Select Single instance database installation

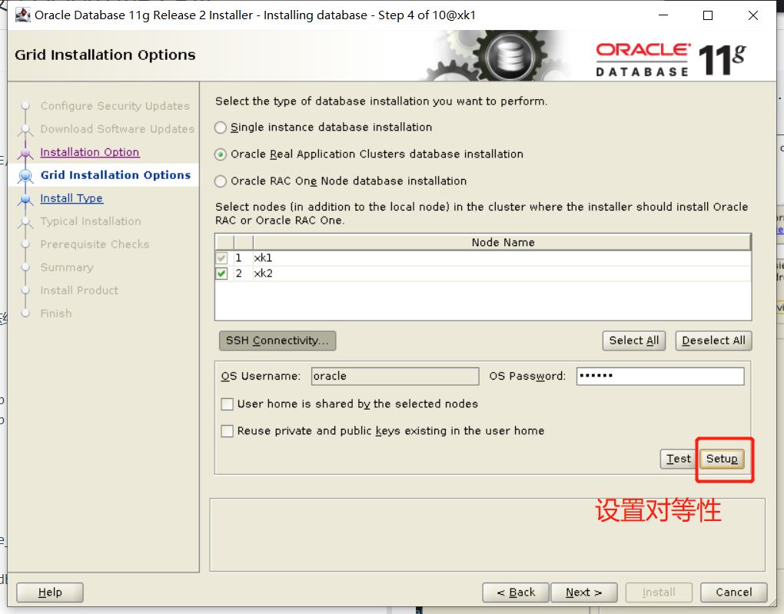tap(221, 128)
